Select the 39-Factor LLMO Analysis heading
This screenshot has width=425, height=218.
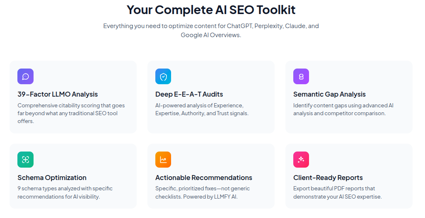pyautogui.click(x=58, y=94)
